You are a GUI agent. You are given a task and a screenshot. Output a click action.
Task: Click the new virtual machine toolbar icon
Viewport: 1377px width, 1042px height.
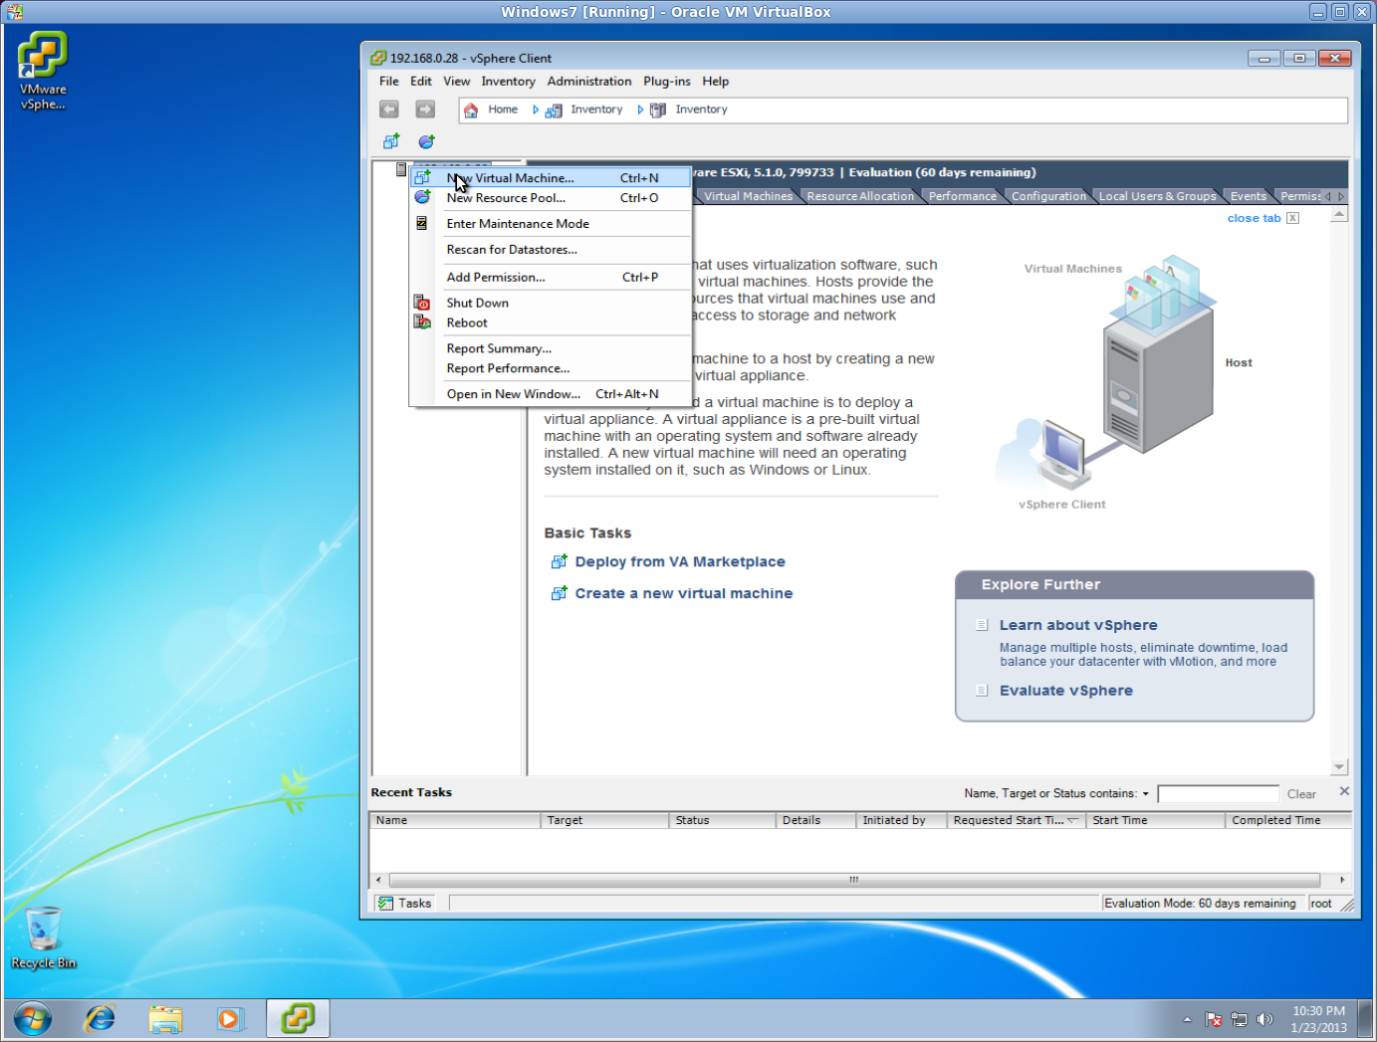pyautogui.click(x=391, y=141)
